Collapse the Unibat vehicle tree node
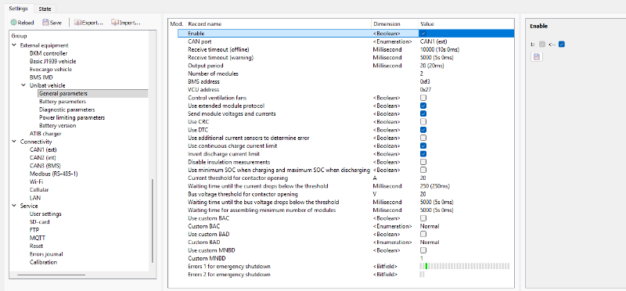 [23, 85]
